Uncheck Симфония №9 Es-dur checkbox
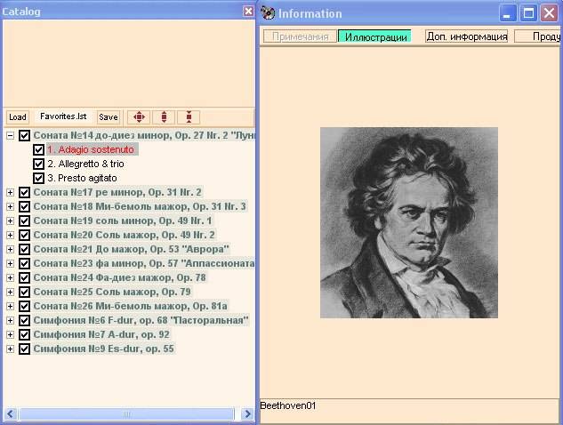 (x=24, y=349)
